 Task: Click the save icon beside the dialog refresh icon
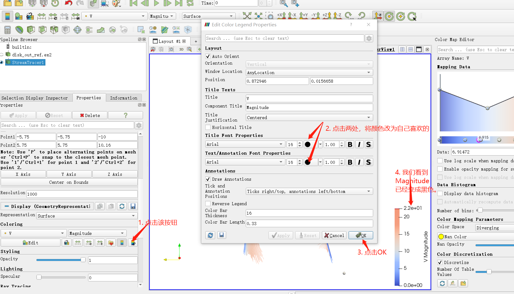click(222, 235)
